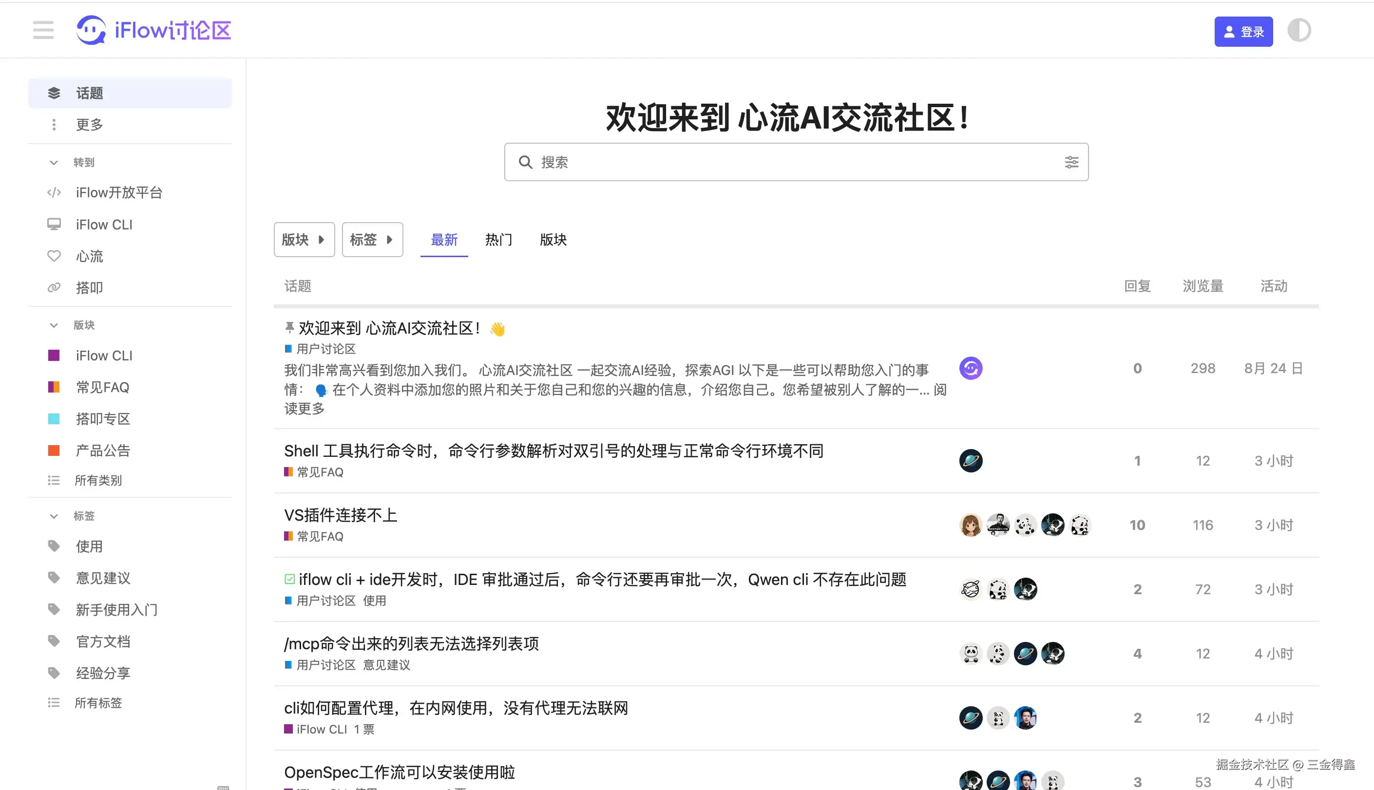Open the VS插件连接不上 topic
1374x790 pixels.
(x=340, y=515)
